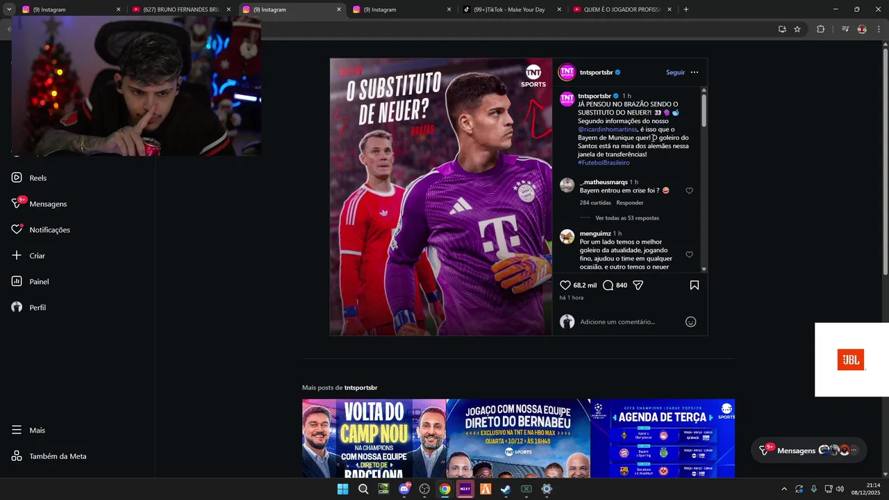
Task: Like the _matheusmarqs comment
Action: click(689, 190)
